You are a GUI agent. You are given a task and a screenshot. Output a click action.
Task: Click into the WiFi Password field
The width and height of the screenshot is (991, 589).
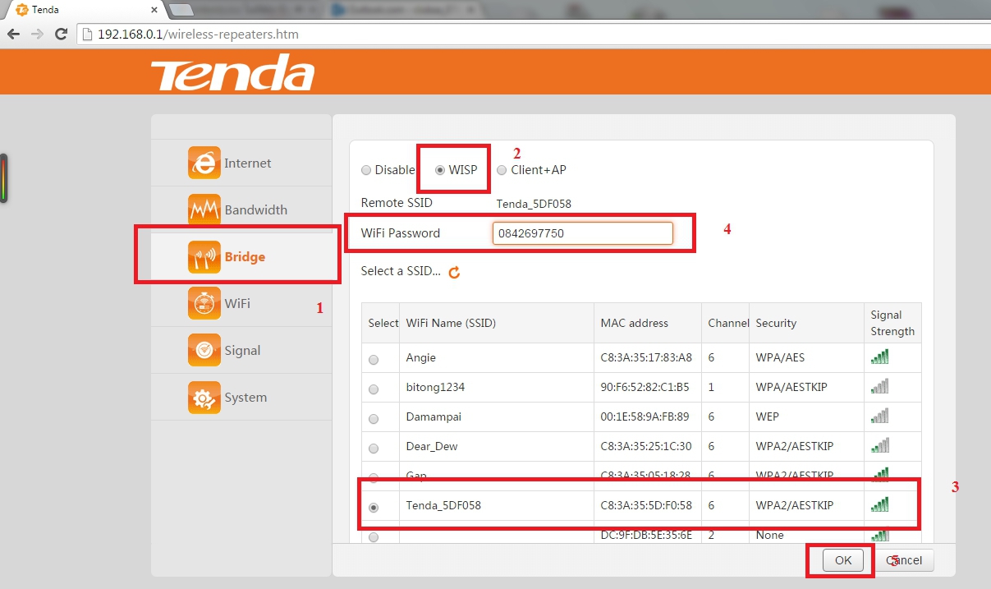pyautogui.click(x=582, y=233)
